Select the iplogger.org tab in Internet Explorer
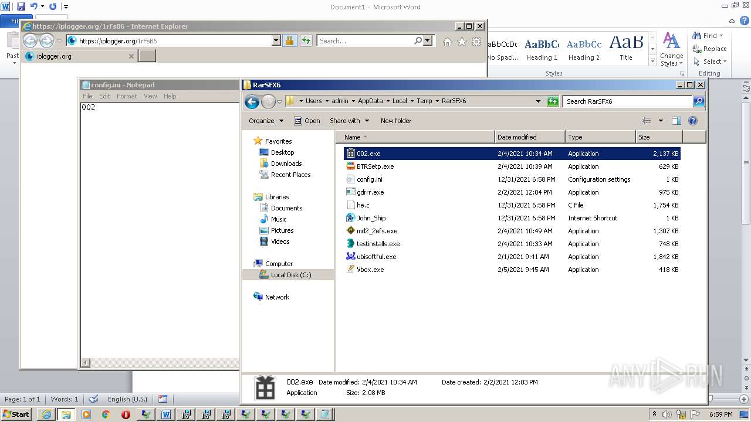Viewport: 751px width, 422px height. (79, 56)
